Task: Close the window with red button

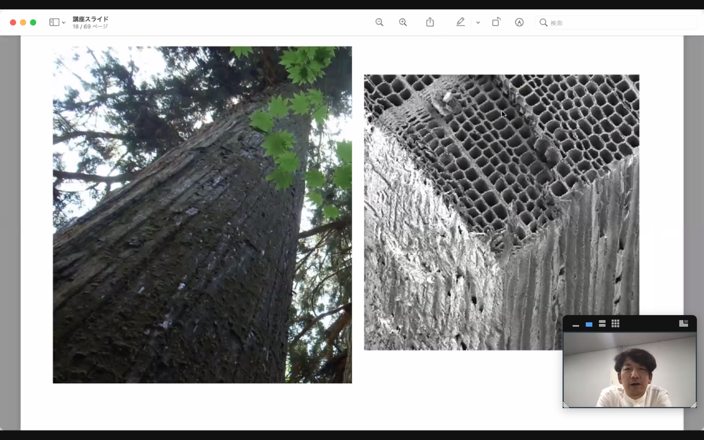Action: [x=13, y=22]
